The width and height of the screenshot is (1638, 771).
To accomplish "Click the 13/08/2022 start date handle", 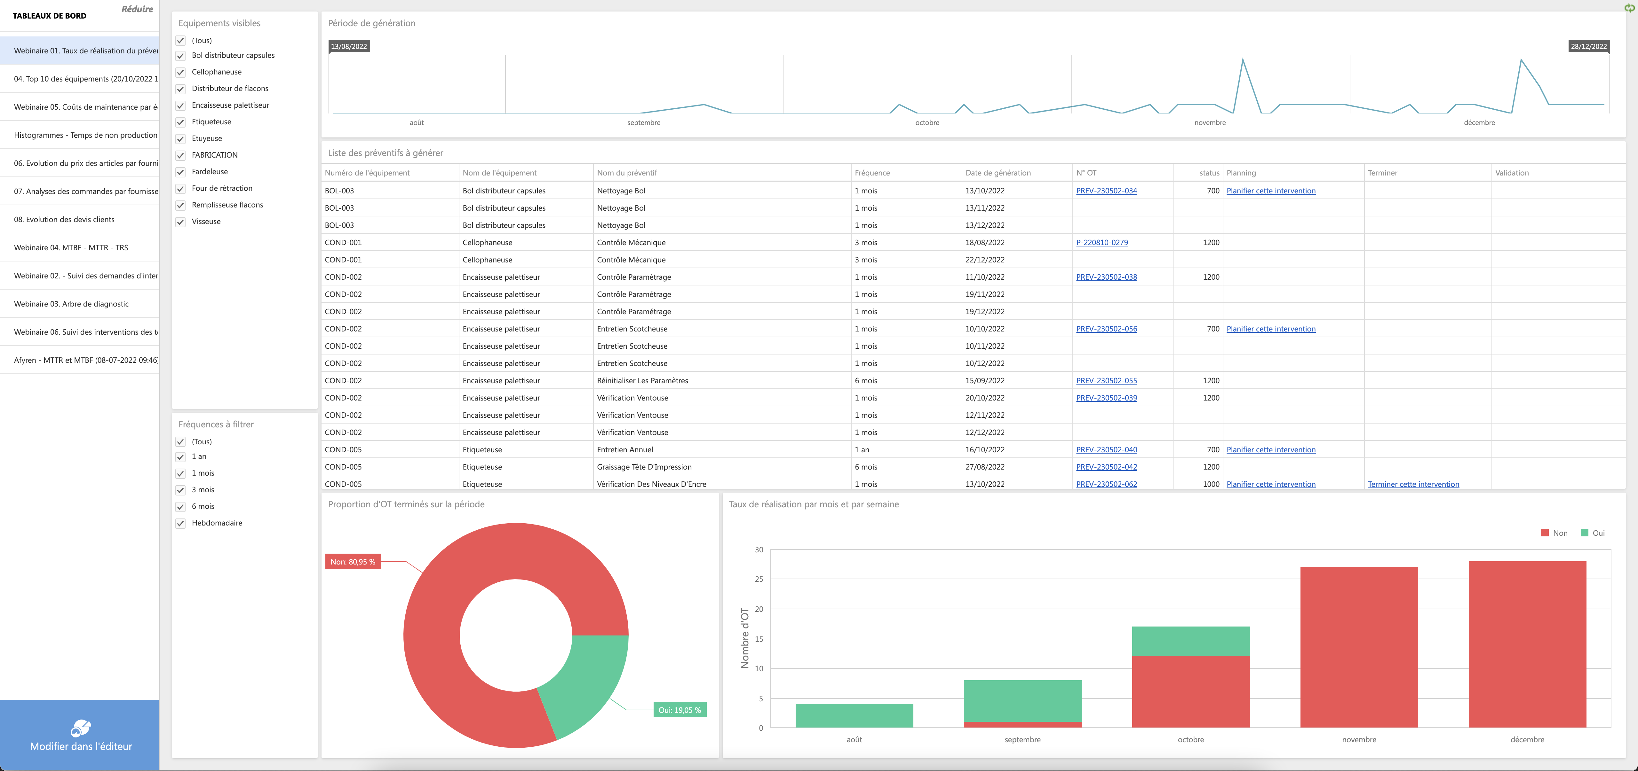I will point(349,46).
